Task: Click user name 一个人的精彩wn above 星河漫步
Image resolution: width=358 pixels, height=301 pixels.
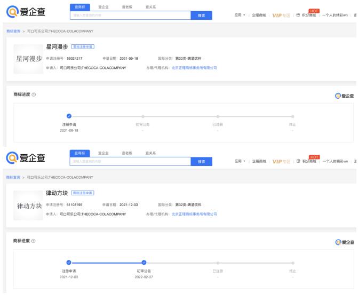Action: click(335, 15)
